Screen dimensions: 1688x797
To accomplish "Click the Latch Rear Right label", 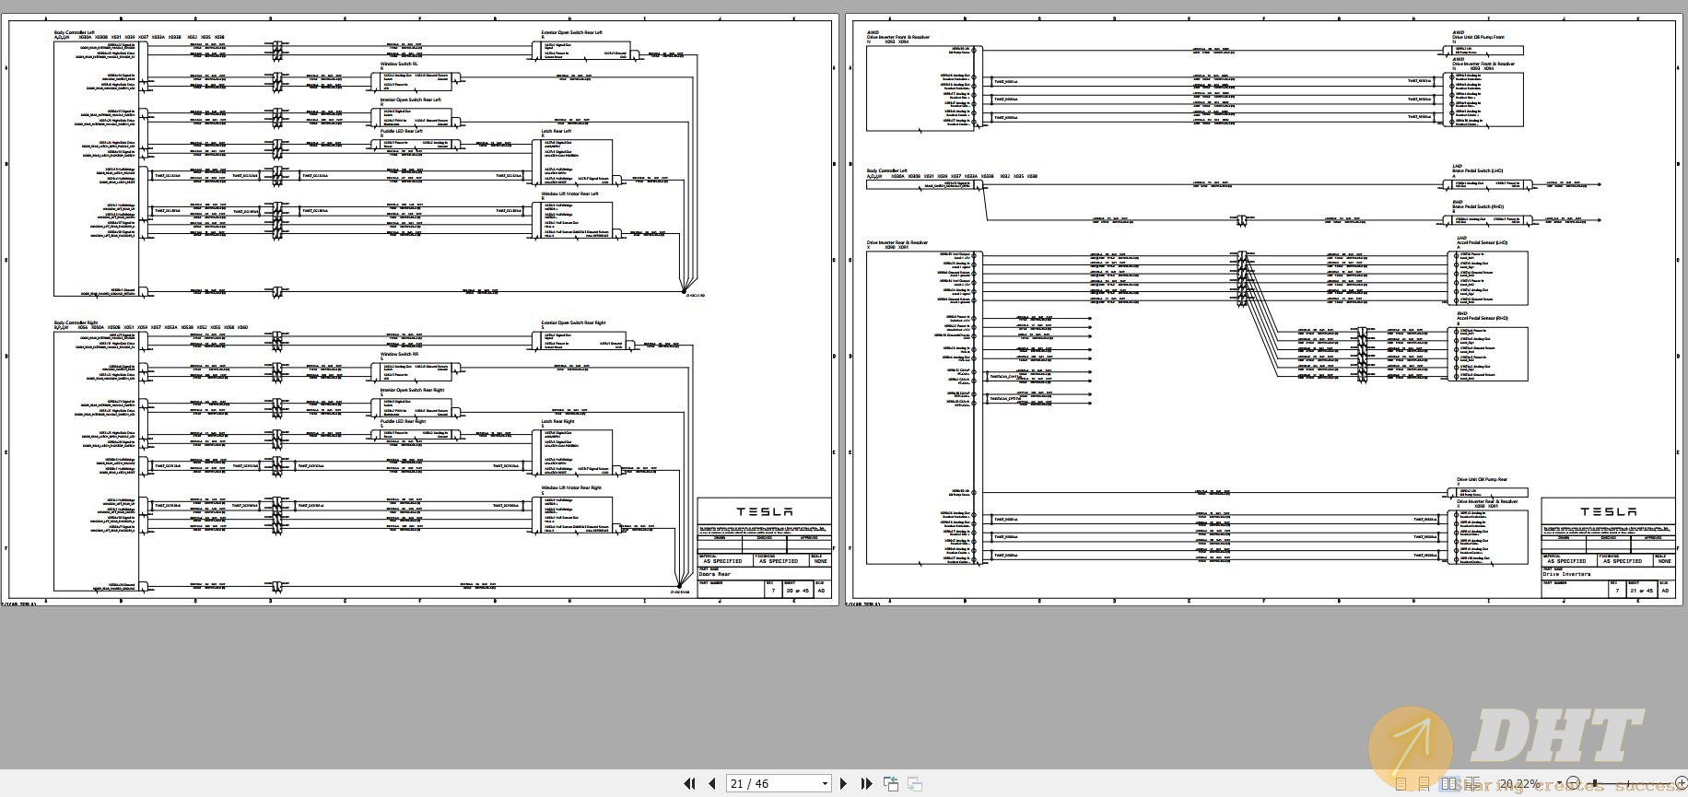I will pos(557,421).
